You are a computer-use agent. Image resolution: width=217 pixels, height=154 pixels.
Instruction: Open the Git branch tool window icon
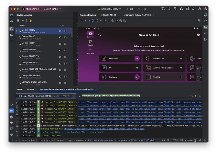11,135
